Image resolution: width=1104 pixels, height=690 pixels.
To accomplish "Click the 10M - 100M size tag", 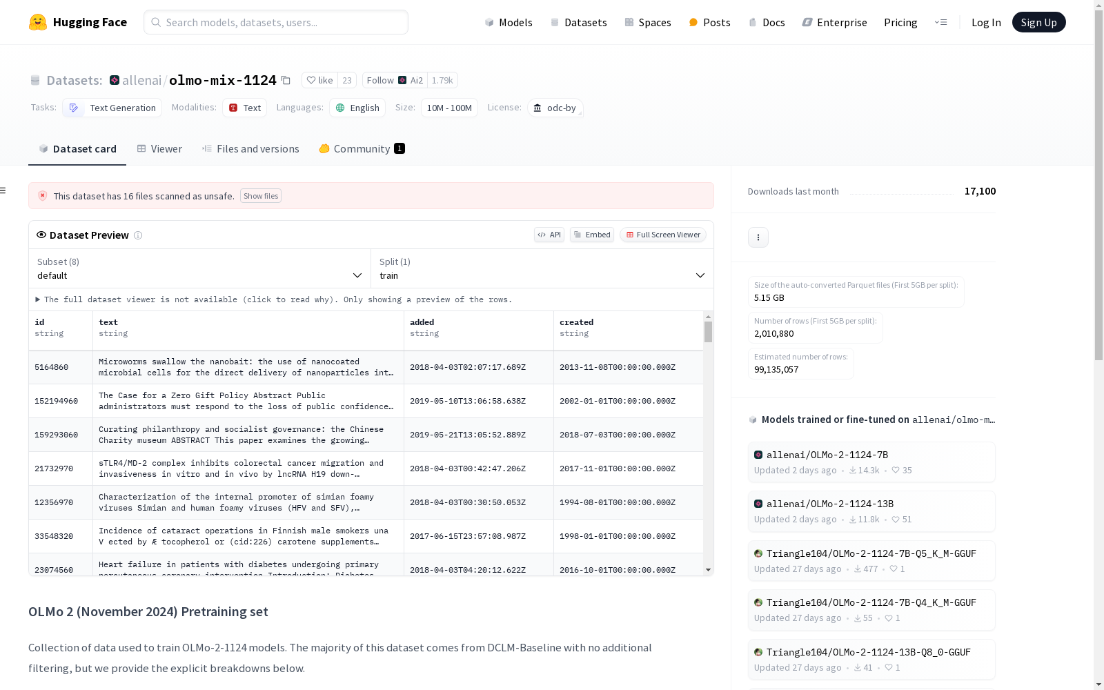I will tap(449, 108).
